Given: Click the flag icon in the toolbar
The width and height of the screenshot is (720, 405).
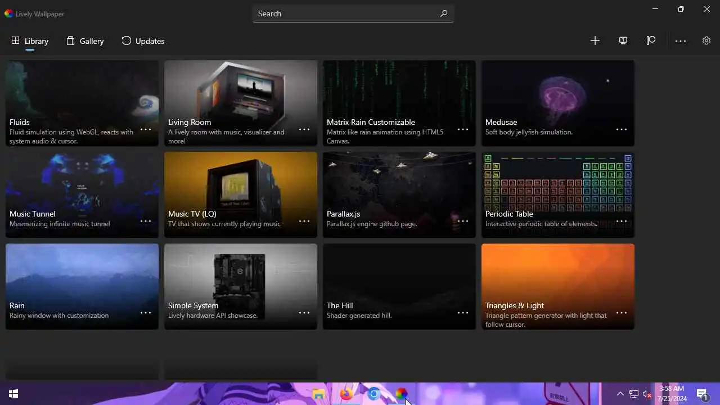Looking at the screenshot, I should (x=651, y=40).
